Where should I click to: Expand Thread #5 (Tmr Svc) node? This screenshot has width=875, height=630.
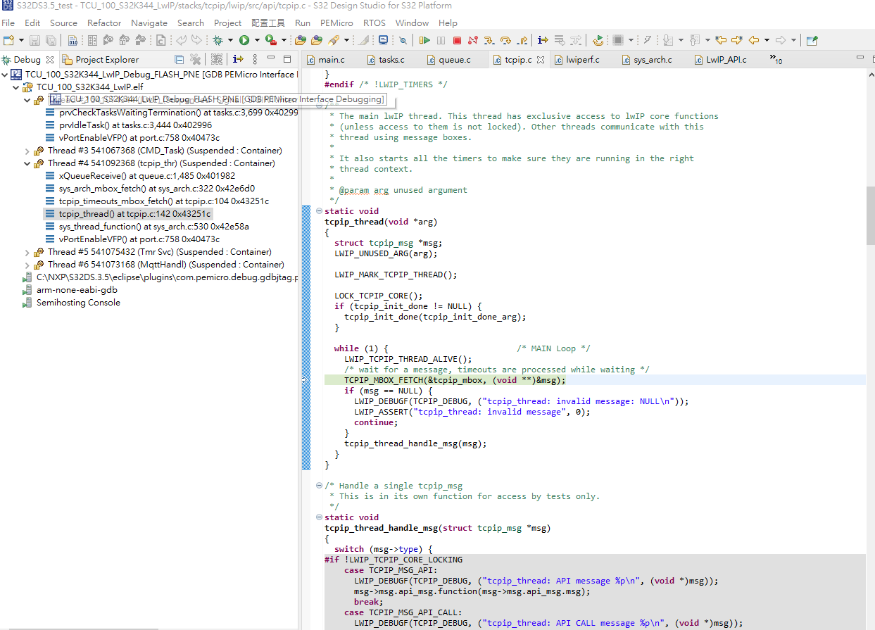tap(27, 252)
